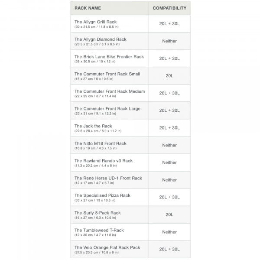Image resolution: width=260 pixels, height=260 pixels.
Task: Click The Surly 8-Pack Rack name
Action: click(x=97, y=213)
